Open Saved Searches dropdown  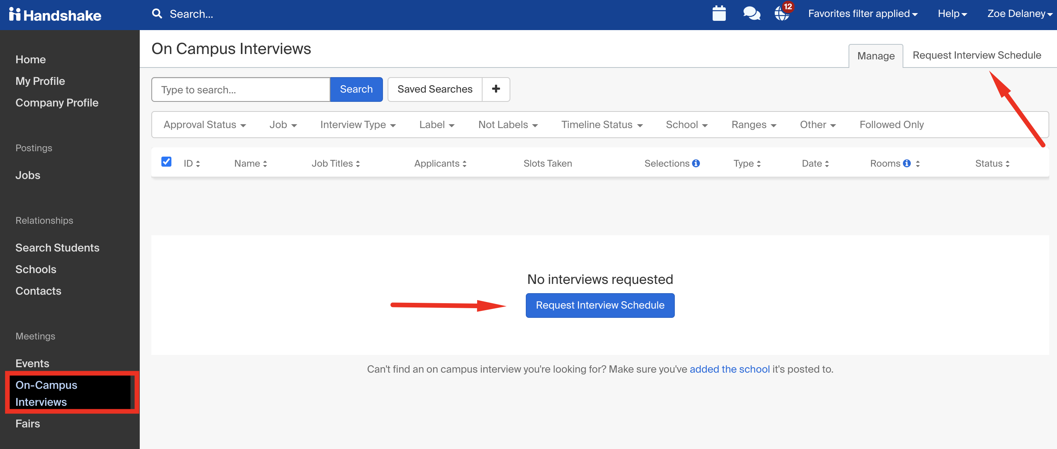[435, 89]
